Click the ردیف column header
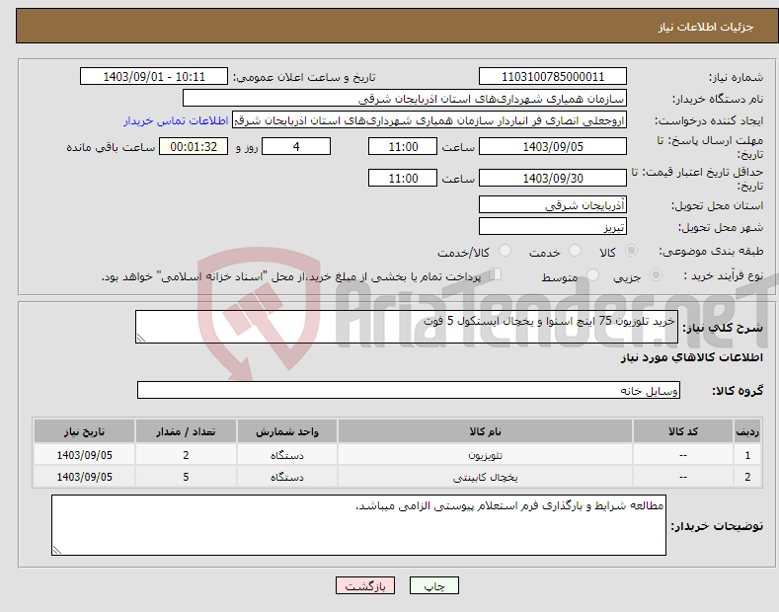779x612 pixels. [x=747, y=431]
